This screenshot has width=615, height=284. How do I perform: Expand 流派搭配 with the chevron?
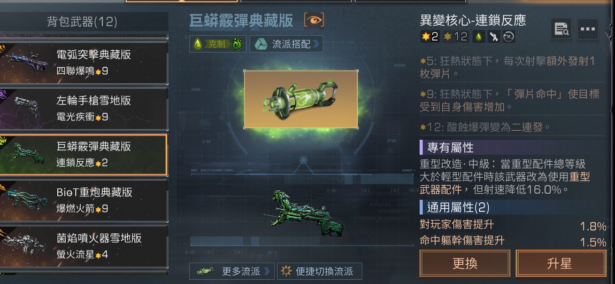[316, 44]
